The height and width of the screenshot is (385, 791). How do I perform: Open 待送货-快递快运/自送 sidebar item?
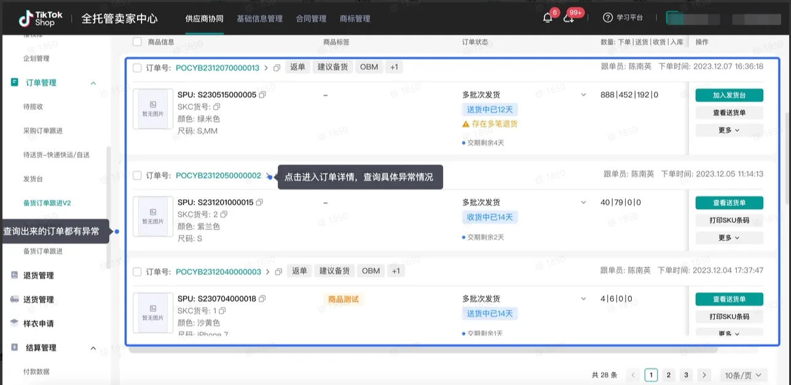(56, 155)
